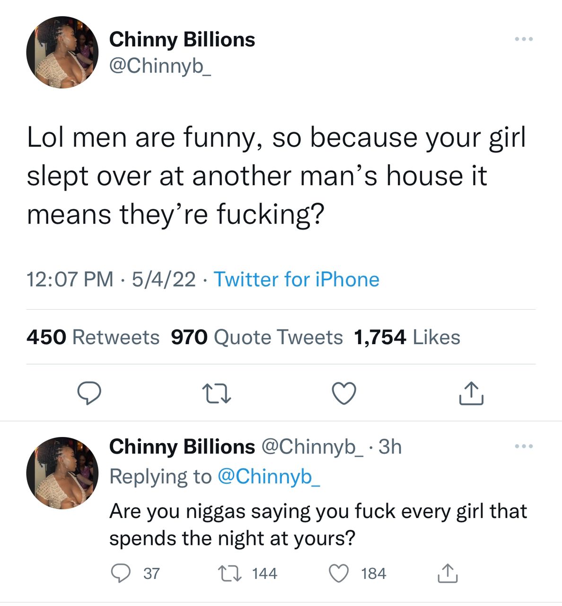Click the 12:07 PM · 5/4/22 timestamp
Image resolution: width=562 pixels, height=606 pixels.
(x=111, y=279)
